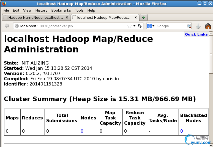The image size is (213, 147).
Task: Click the browser Back arrow button
Action: pyautogui.click(x=7, y=26)
